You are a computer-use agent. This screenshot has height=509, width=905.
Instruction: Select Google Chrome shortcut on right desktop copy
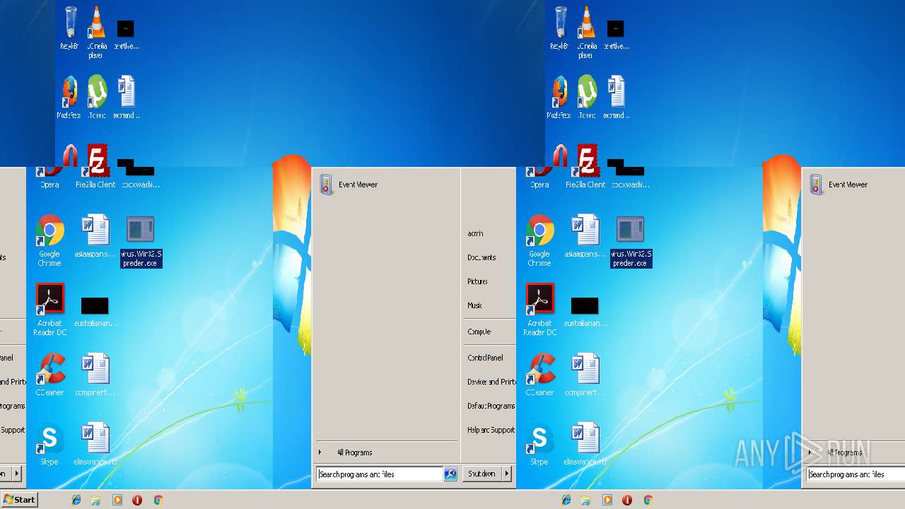coord(539,240)
